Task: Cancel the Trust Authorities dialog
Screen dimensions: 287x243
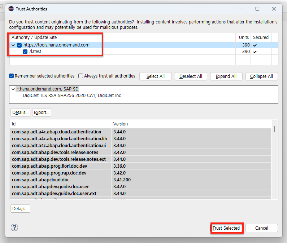Action: pos(262,228)
